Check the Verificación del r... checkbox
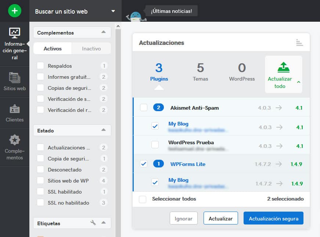320x237 pixels. (40, 110)
